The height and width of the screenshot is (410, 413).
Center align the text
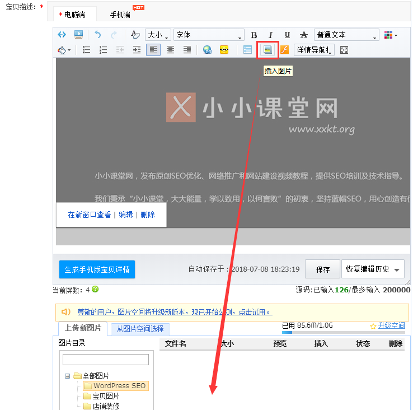(170, 49)
